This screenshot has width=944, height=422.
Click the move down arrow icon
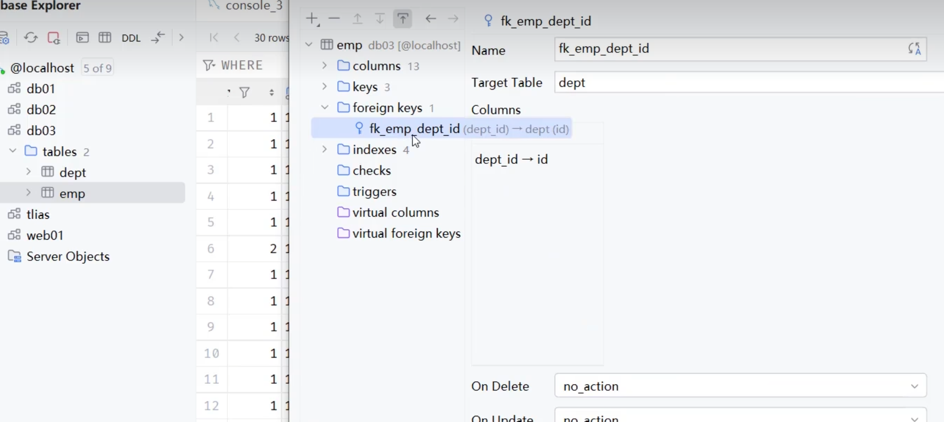tap(380, 19)
